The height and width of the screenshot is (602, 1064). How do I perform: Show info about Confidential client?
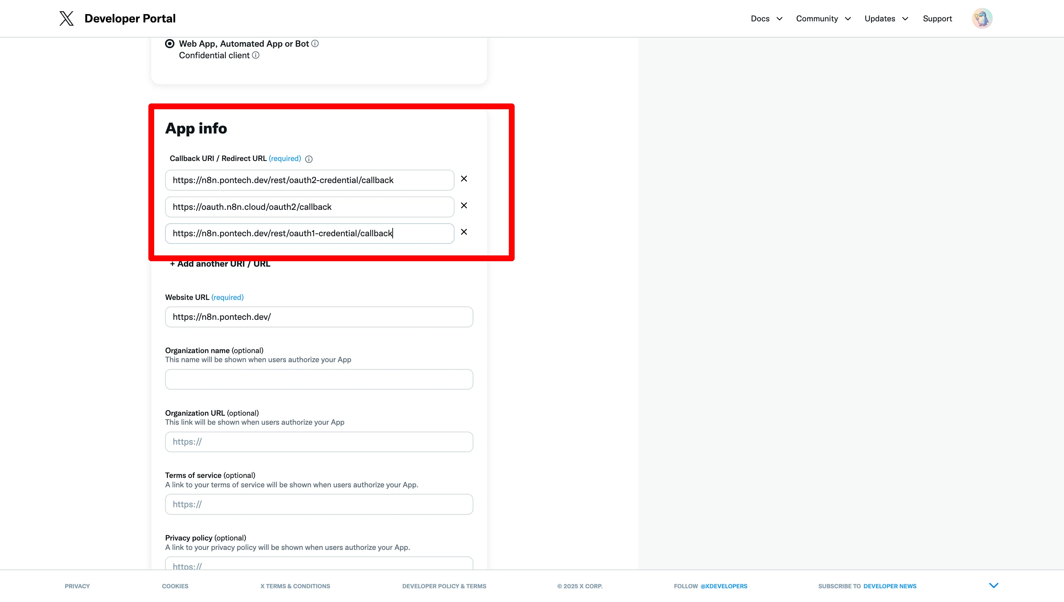pyautogui.click(x=256, y=55)
